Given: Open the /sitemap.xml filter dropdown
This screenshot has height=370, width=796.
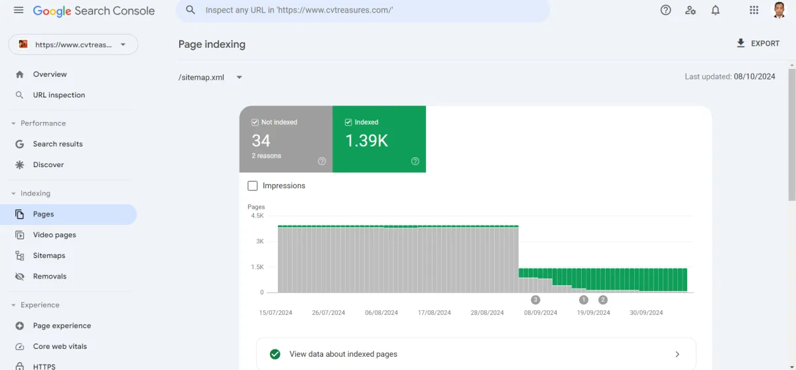Looking at the screenshot, I should coord(239,78).
